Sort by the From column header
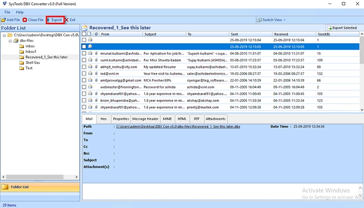 click(x=121, y=34)
